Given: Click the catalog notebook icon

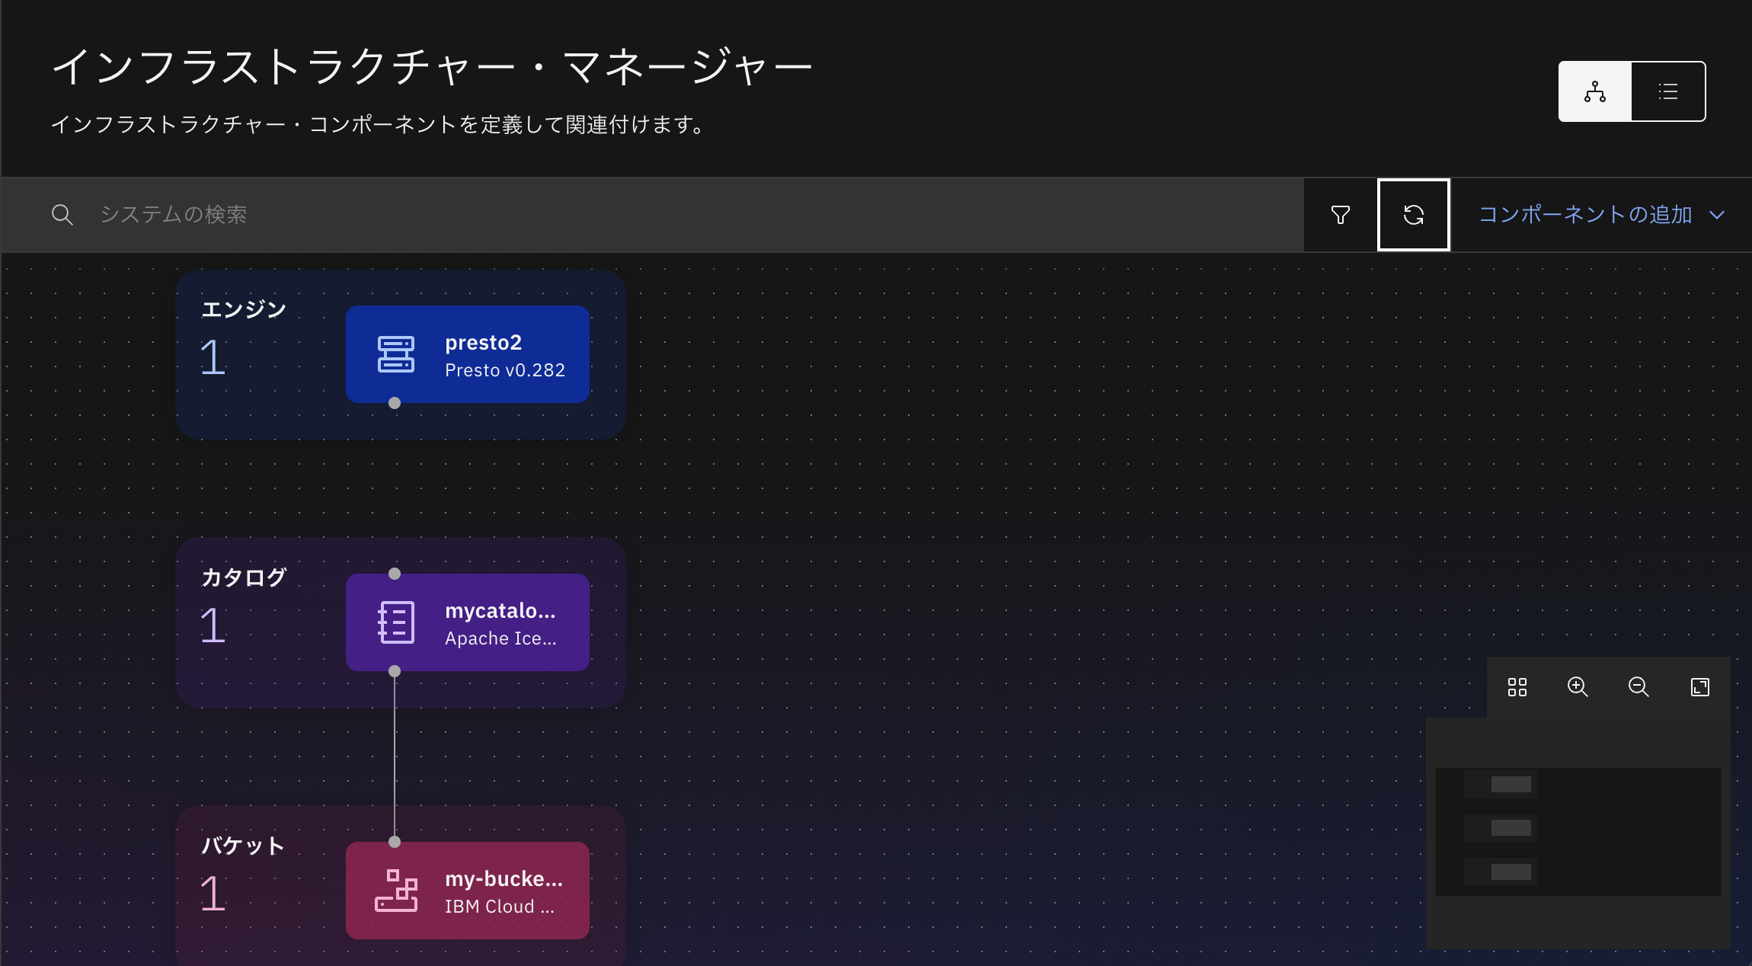Looking at the screenshot, I should click(x=396, y=622).
